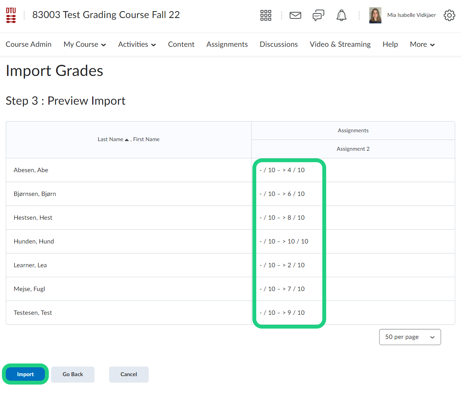Open the settings gear icon
This screenshot has width=461, height=393.
(x=449, y=15)
